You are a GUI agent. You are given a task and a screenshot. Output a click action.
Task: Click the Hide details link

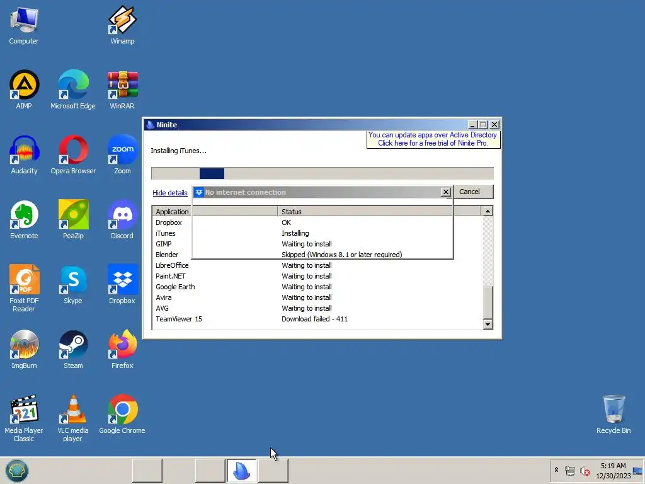170,193
